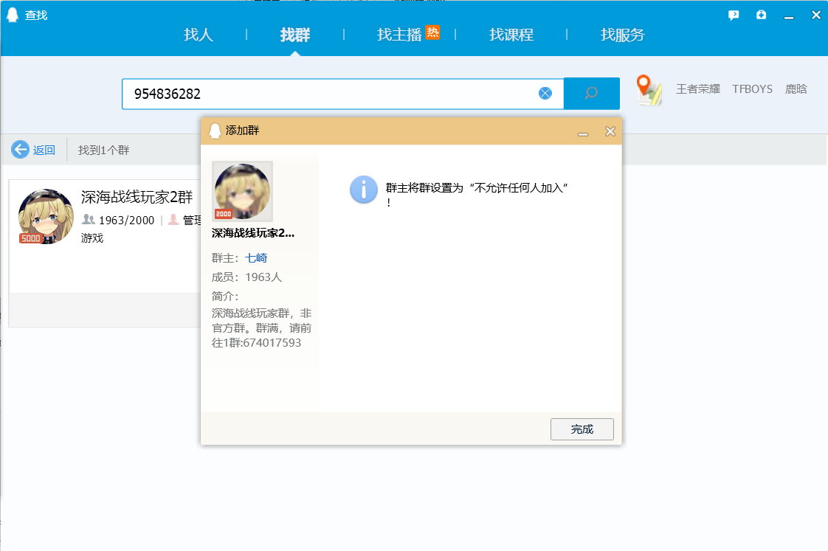This screenshot has height=551, width=828.
Task: Open group owner 七崎 profile link
Action: (256, 258)
